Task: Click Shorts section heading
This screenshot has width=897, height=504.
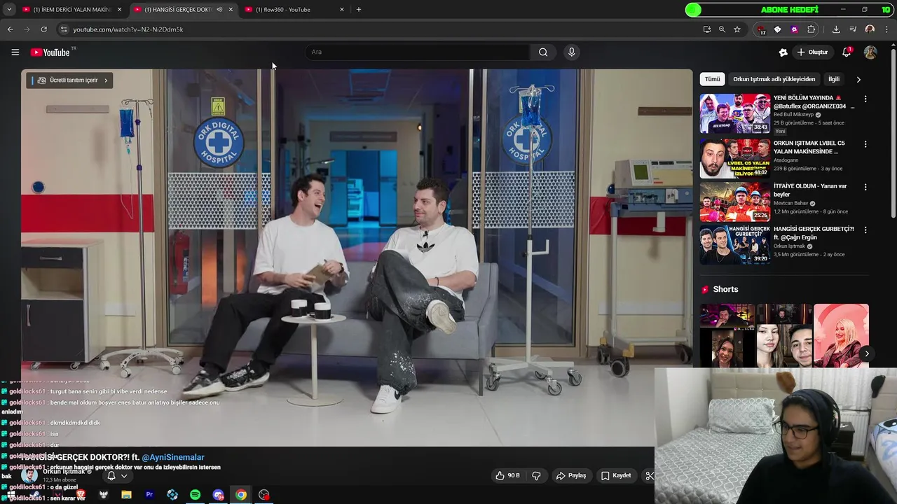Action: (x=725, y=289)
